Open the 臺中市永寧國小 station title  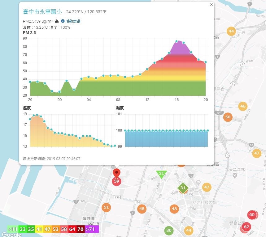[42, 12]
